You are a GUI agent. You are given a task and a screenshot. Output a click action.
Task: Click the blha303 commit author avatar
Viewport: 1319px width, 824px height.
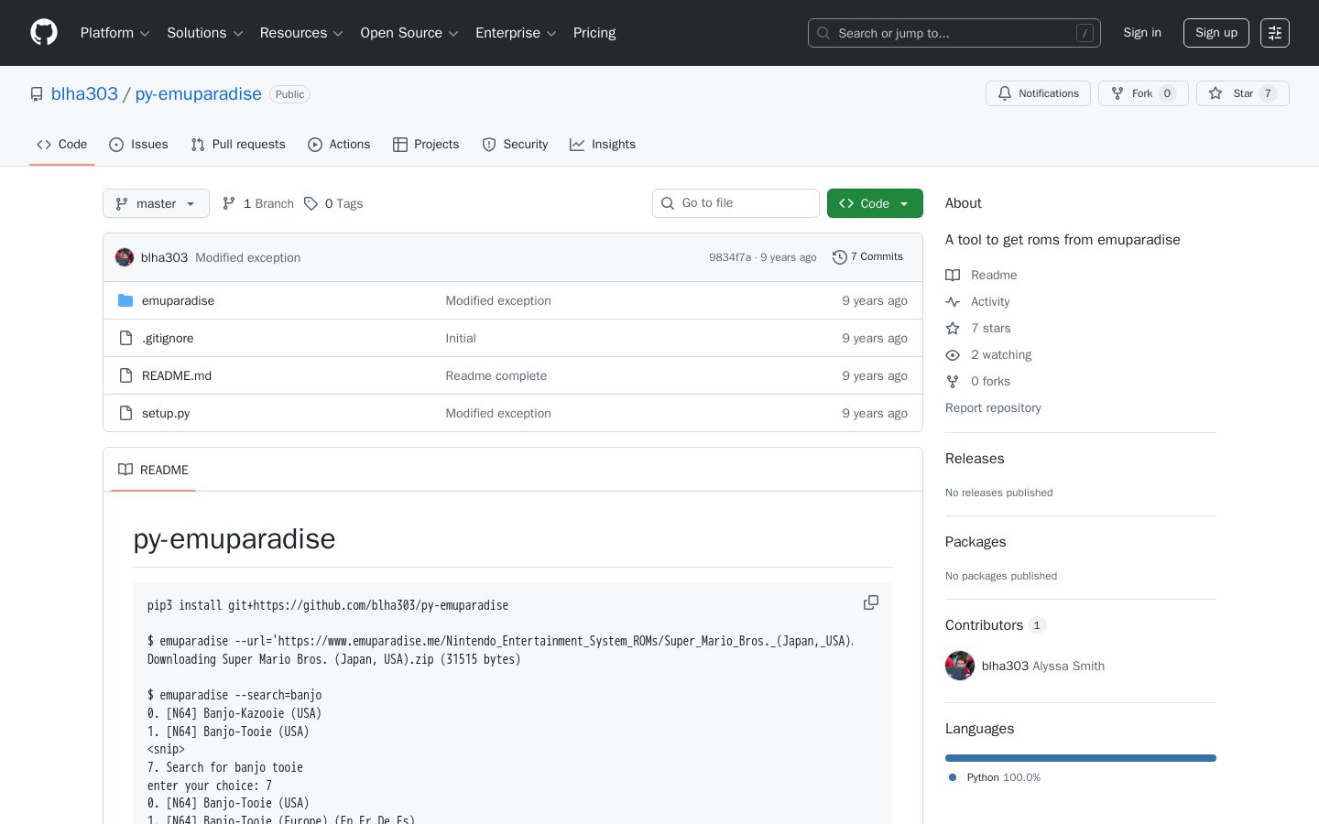tap(125, 257)
